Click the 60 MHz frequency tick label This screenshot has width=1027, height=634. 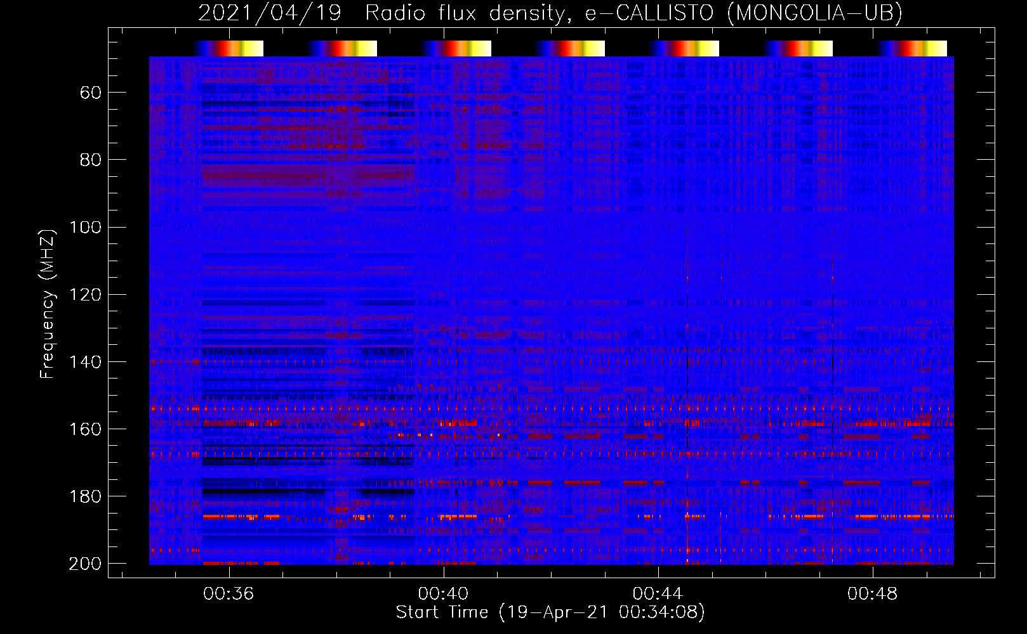coord(91,93)
